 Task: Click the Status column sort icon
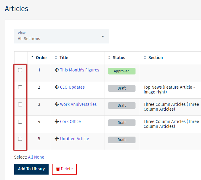click(109, 58)
